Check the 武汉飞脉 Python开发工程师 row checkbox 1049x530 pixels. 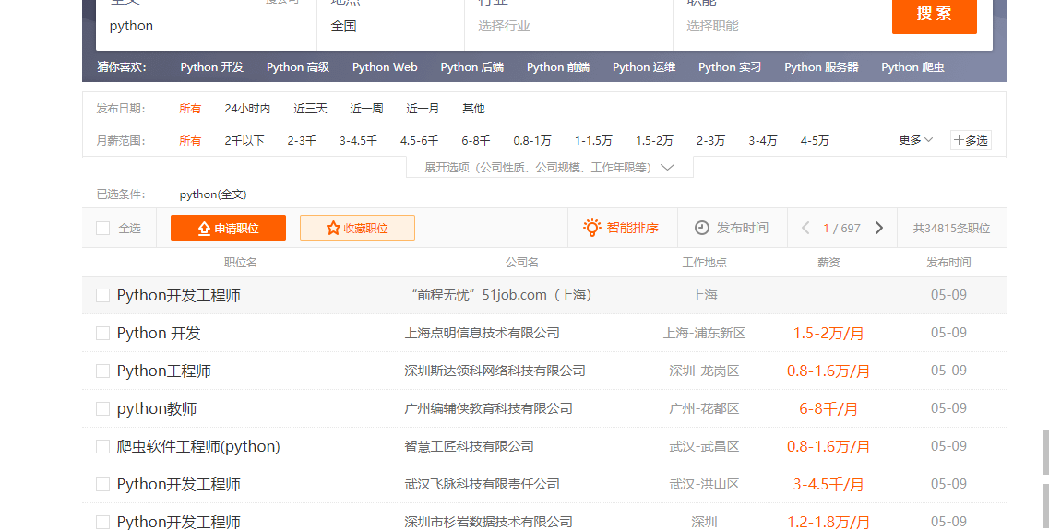[103, 484]
